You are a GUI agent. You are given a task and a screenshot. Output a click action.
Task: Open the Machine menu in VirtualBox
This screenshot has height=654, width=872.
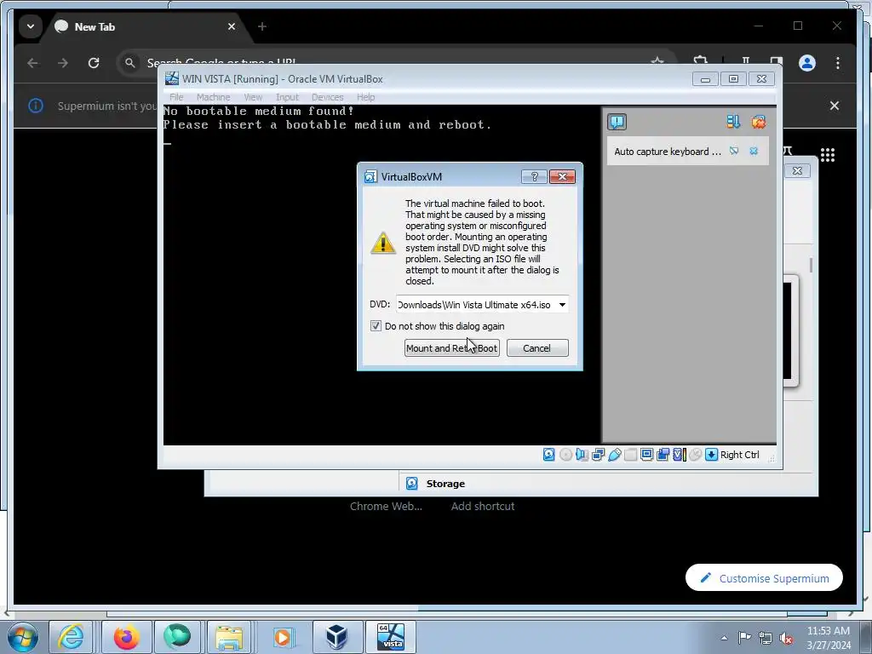click(213, 97)
